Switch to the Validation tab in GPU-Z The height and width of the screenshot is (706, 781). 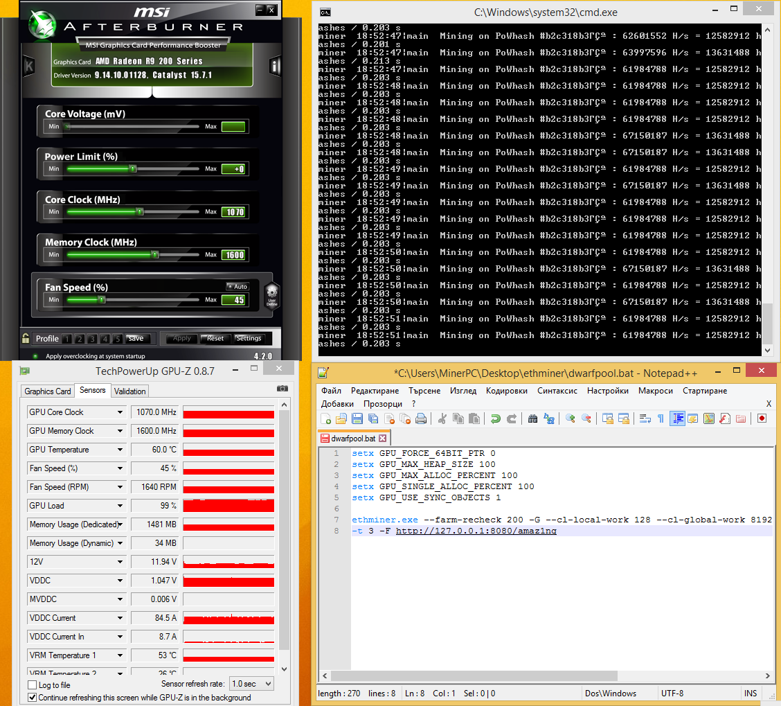coord(130,391)
